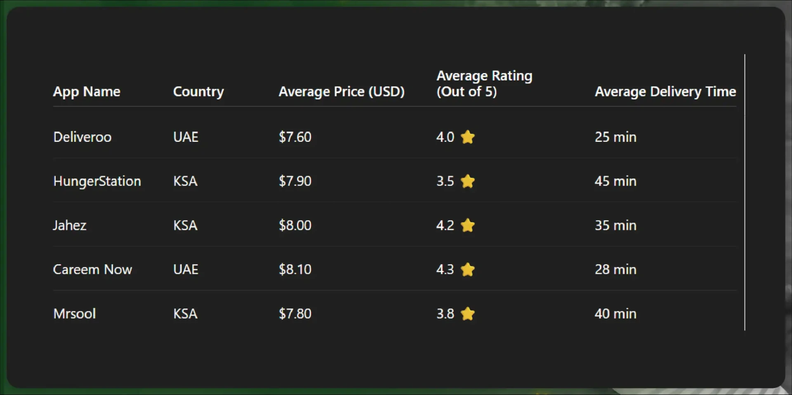The image size is (792, 395).
Task: Click the 45 min delivery time cell
Action: [615, 181]
